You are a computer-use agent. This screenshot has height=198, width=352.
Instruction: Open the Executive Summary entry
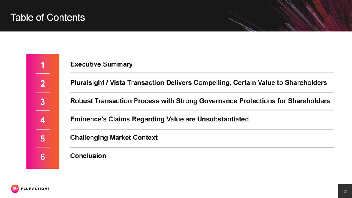point(101,64)
